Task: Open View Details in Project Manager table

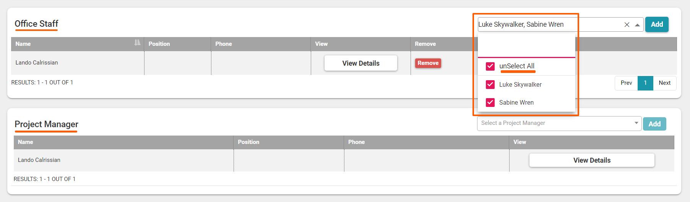Action: tap(591, 160)
